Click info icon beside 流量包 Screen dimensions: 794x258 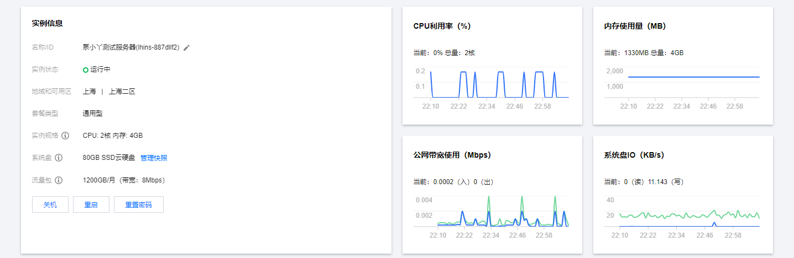[59, 180]
